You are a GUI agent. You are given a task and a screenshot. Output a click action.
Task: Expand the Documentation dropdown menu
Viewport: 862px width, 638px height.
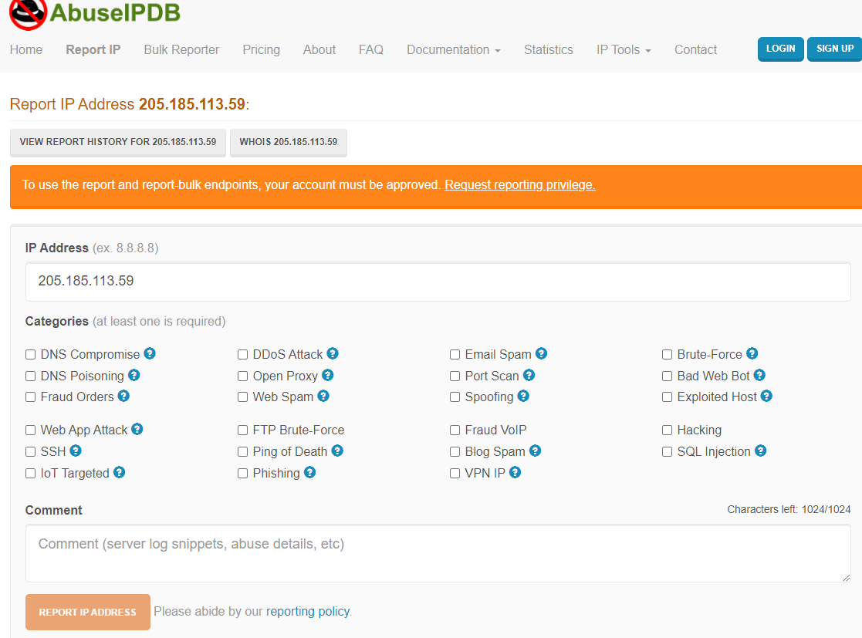coord(454,49)
